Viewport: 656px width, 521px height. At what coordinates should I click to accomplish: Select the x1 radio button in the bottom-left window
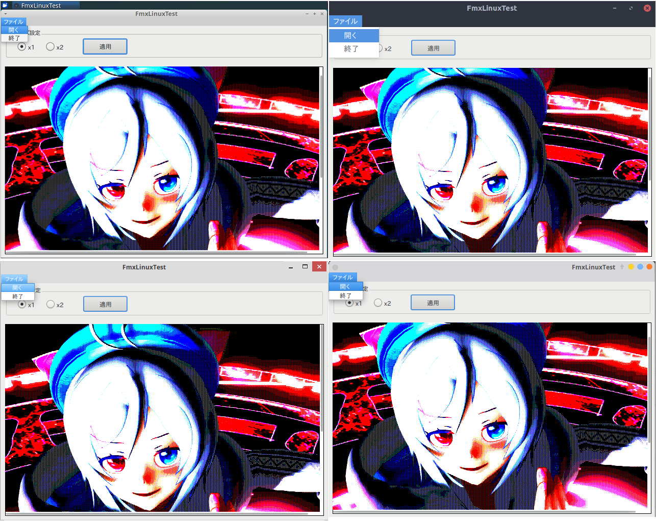(22, 304)
